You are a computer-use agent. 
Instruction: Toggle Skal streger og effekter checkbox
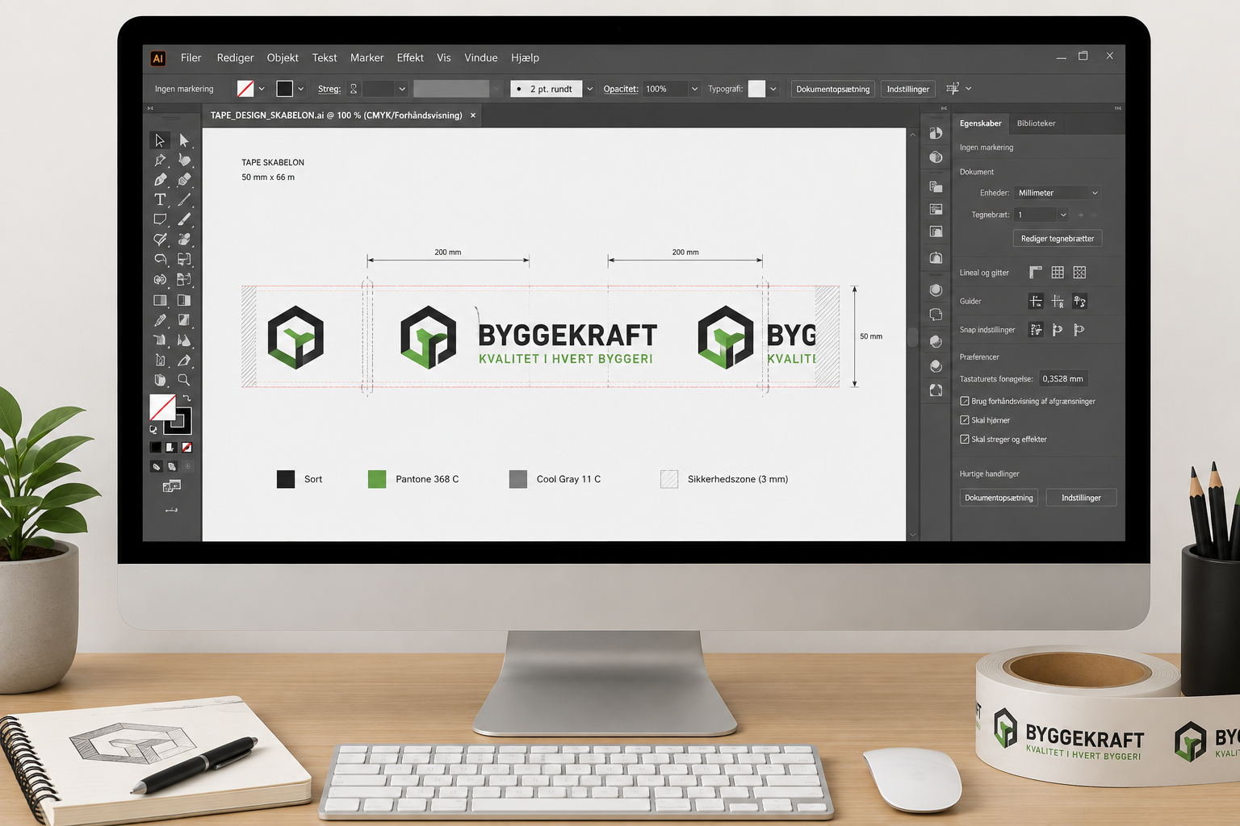point(964,440)
